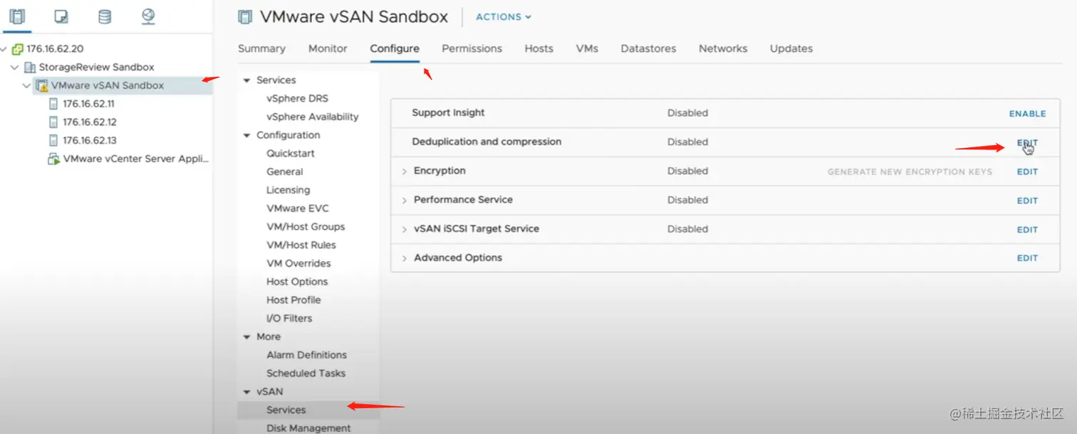Select Services under vSAN
This screenshot has height=434, width=1077.
pyautogui.click(x=286, y=410)
